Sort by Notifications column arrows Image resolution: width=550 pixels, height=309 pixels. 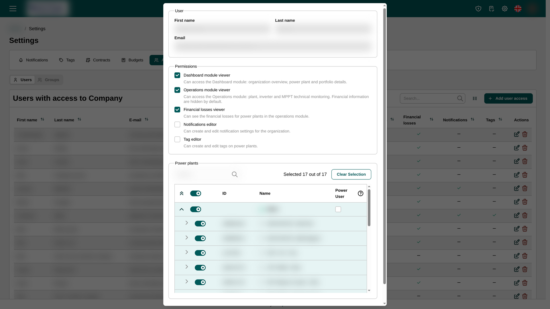point(472,119)
